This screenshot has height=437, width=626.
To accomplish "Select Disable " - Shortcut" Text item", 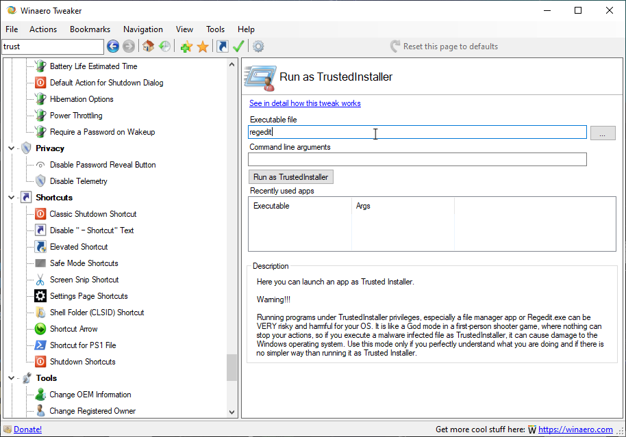I will (x=92, y=230).
